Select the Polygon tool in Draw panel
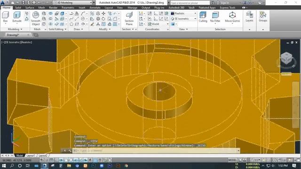Viewport: 301px width, 169px height. [71, 24]
